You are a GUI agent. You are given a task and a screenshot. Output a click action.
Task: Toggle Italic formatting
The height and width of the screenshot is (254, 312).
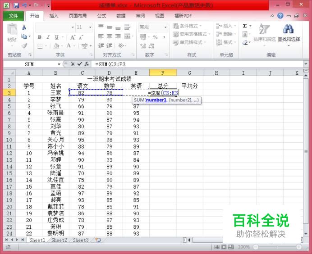coord(48,37)
